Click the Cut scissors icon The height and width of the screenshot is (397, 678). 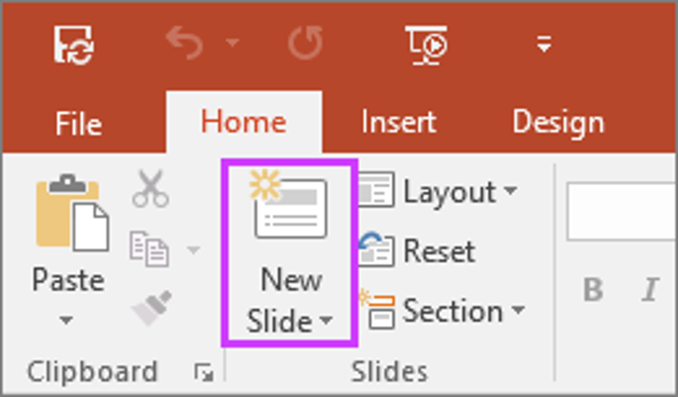pyautogui.click(x=150, y=189)
